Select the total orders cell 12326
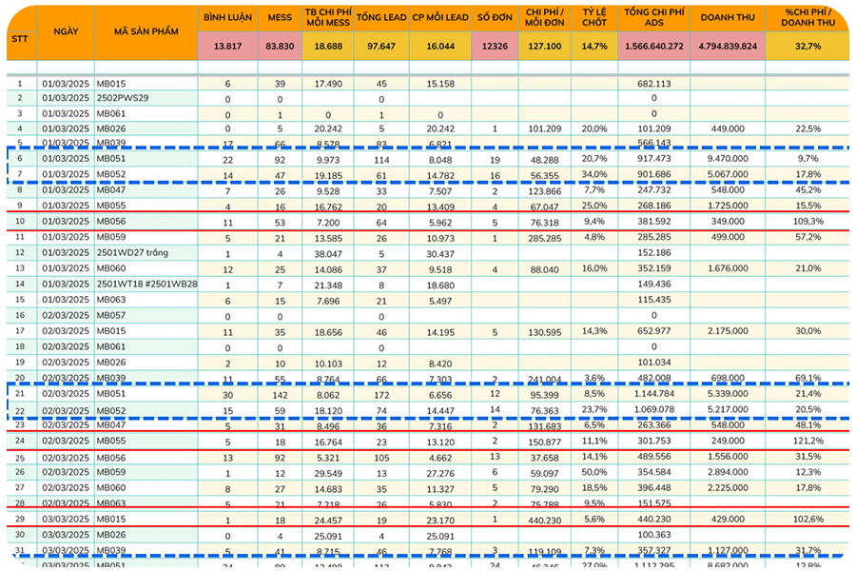Viewport: 856px width, 571px height. (x=495, y=46)
